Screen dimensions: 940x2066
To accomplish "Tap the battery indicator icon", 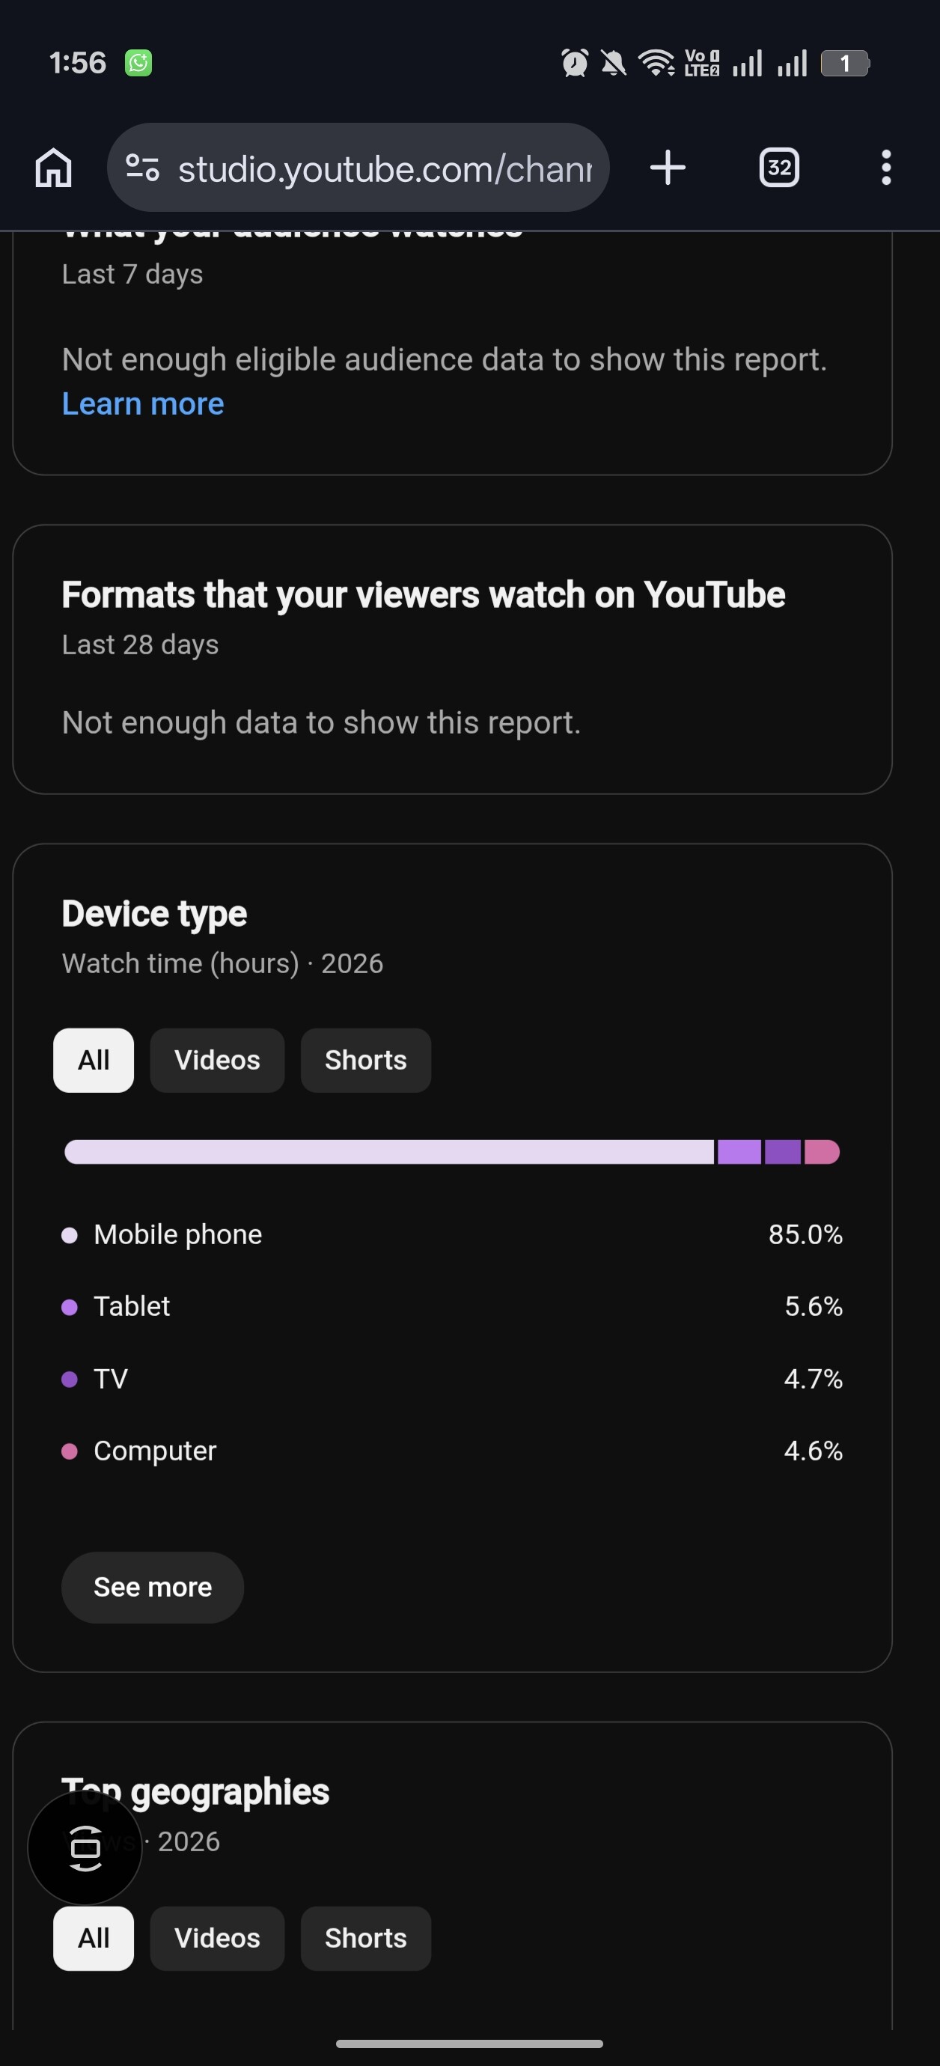I will click(846, 64).
